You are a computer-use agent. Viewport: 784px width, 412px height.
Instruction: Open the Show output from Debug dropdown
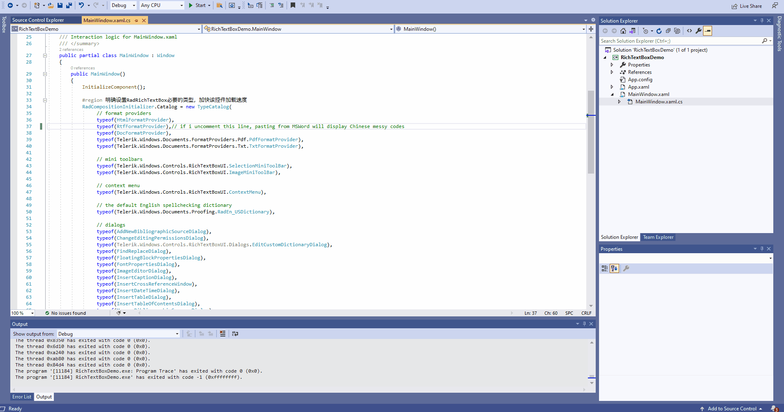coord(118,334)
